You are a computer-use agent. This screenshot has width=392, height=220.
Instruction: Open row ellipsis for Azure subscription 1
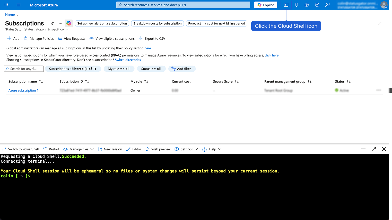tap(379, 90)
